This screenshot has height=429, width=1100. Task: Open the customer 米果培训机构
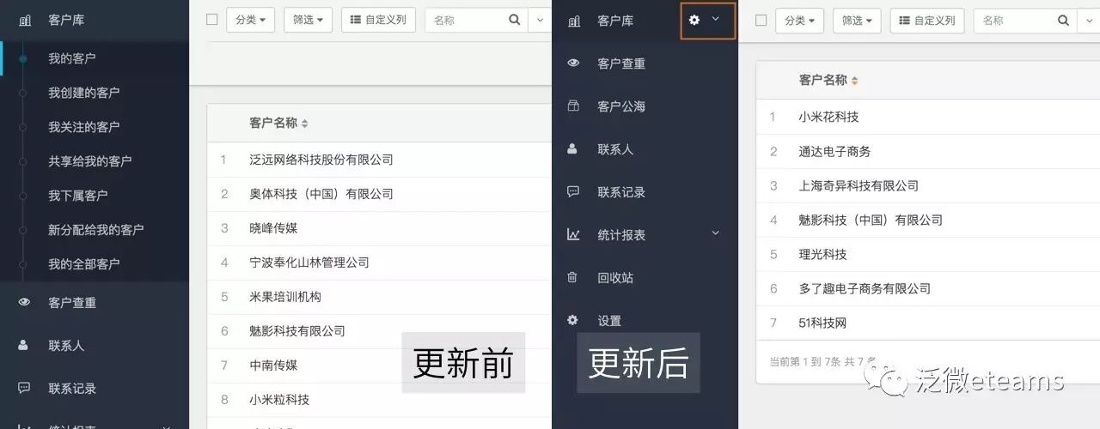click(x=285, y=297)
